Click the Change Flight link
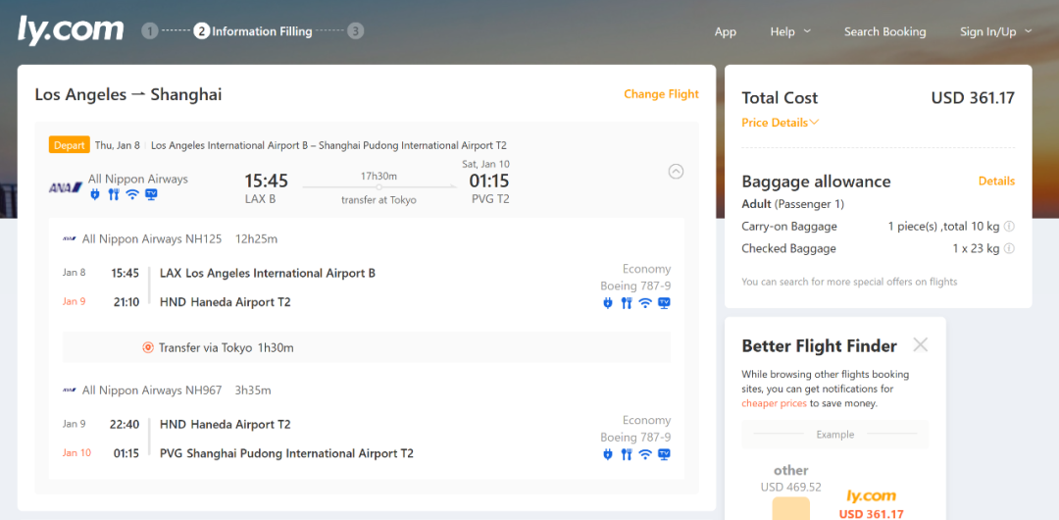Image resolution: width=1059 pixels, height=520 pixels. coord(661,94)
